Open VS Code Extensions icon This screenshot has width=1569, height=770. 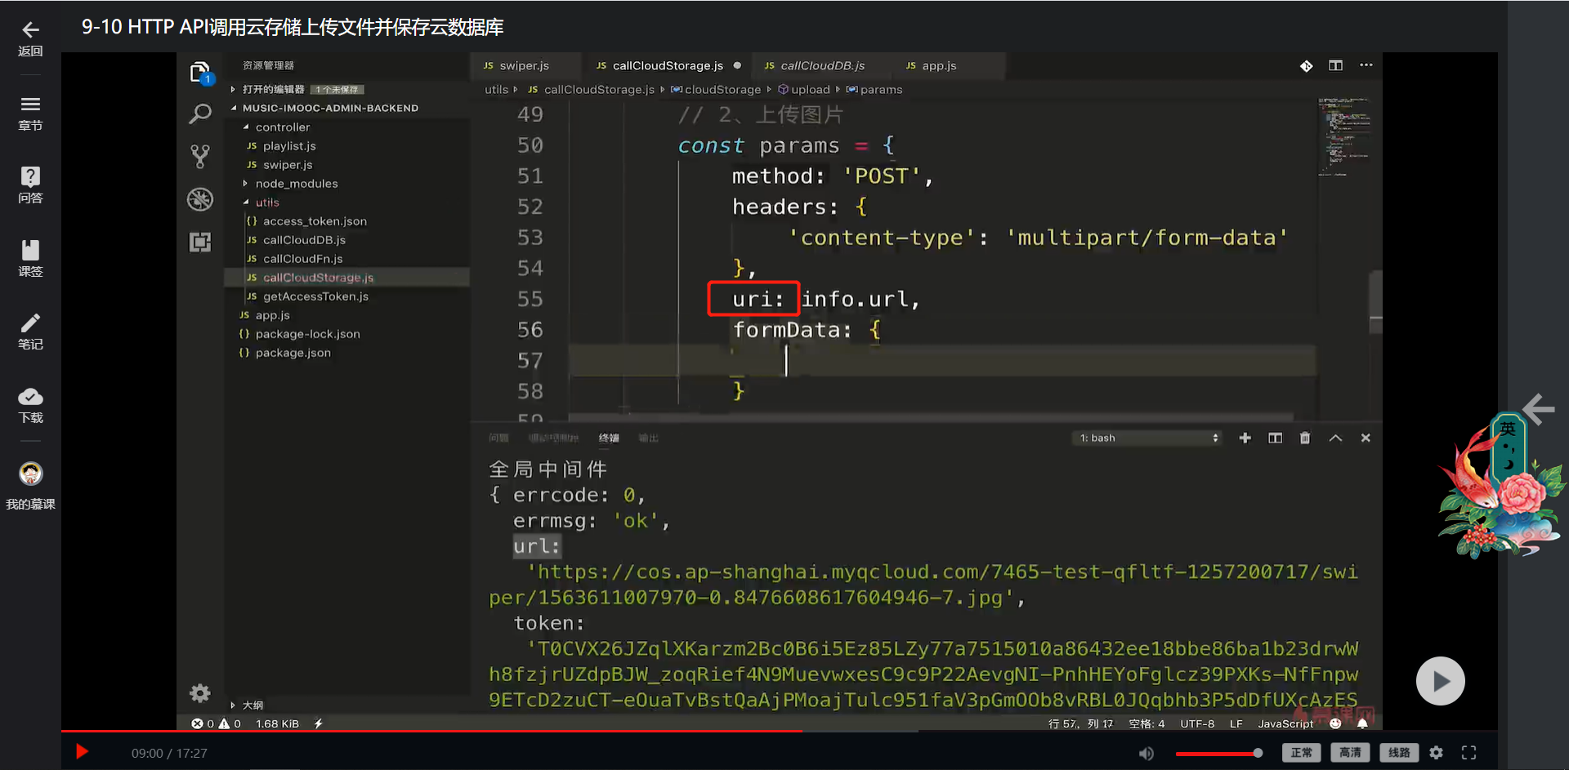tap(200, 242)
